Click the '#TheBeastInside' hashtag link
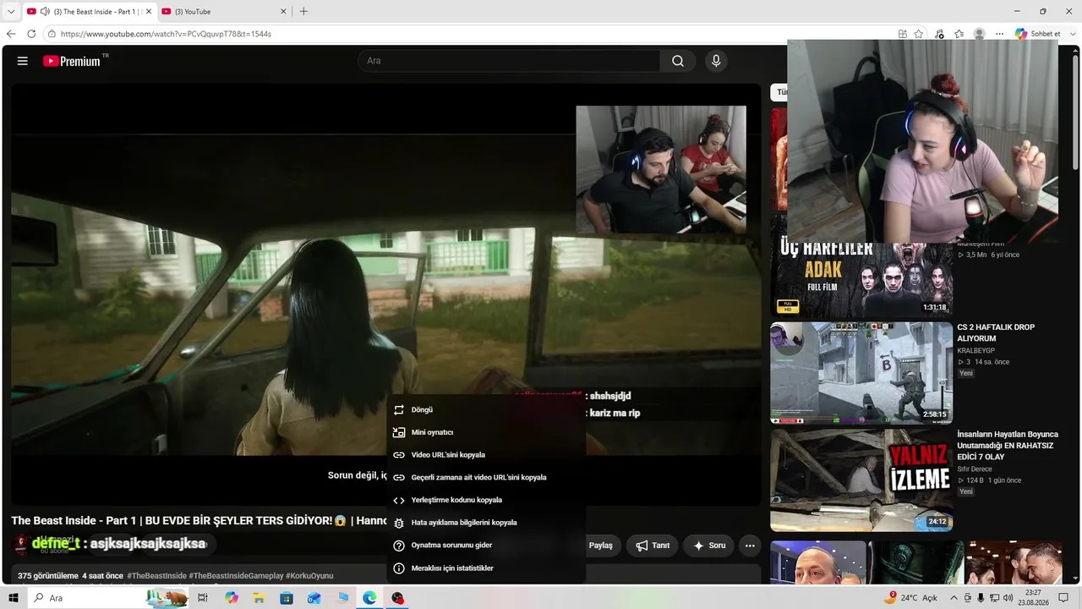The width and height of the screenshot is (1082, 609). coord(157,576)
